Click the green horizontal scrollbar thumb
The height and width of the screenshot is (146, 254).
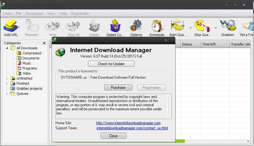pyautogui.click(x=180, y=141)
